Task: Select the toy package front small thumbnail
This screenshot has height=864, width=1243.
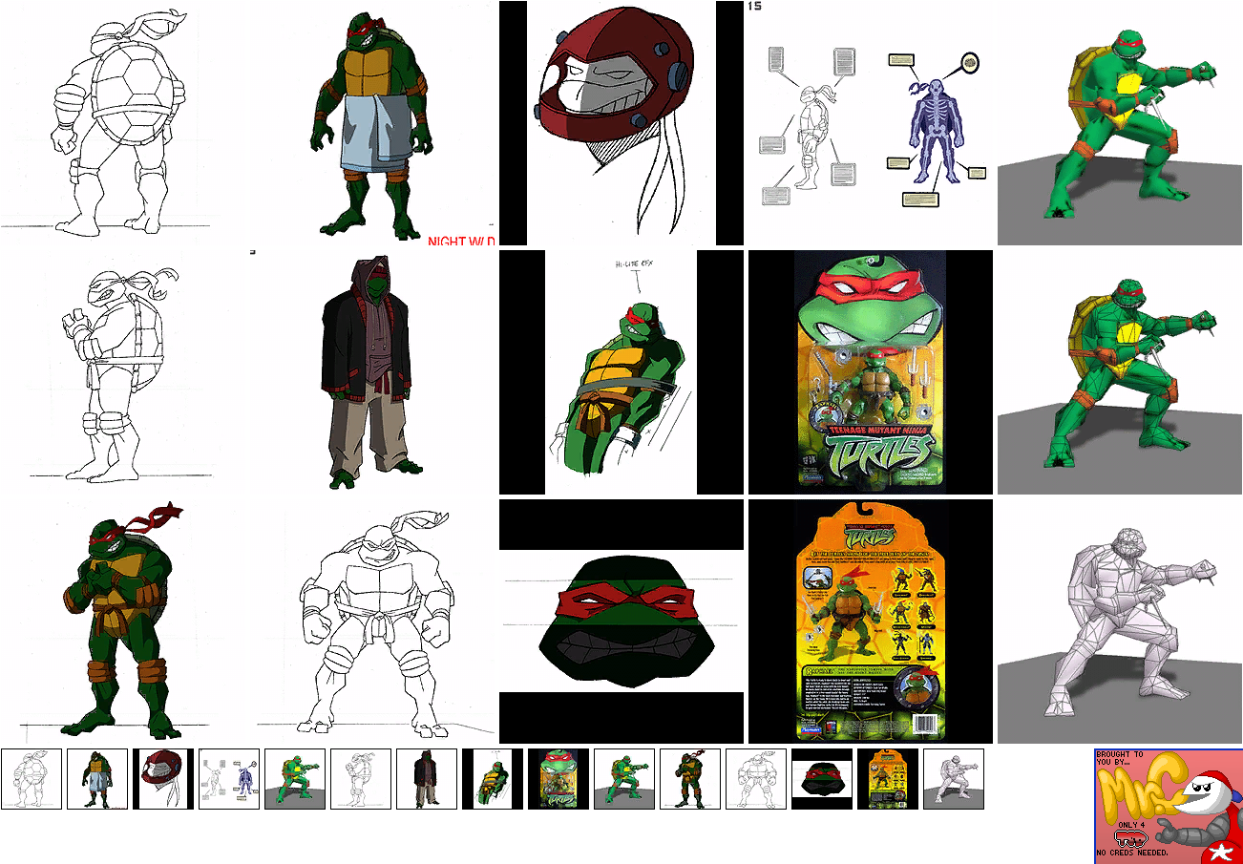Action: [558, 779]
